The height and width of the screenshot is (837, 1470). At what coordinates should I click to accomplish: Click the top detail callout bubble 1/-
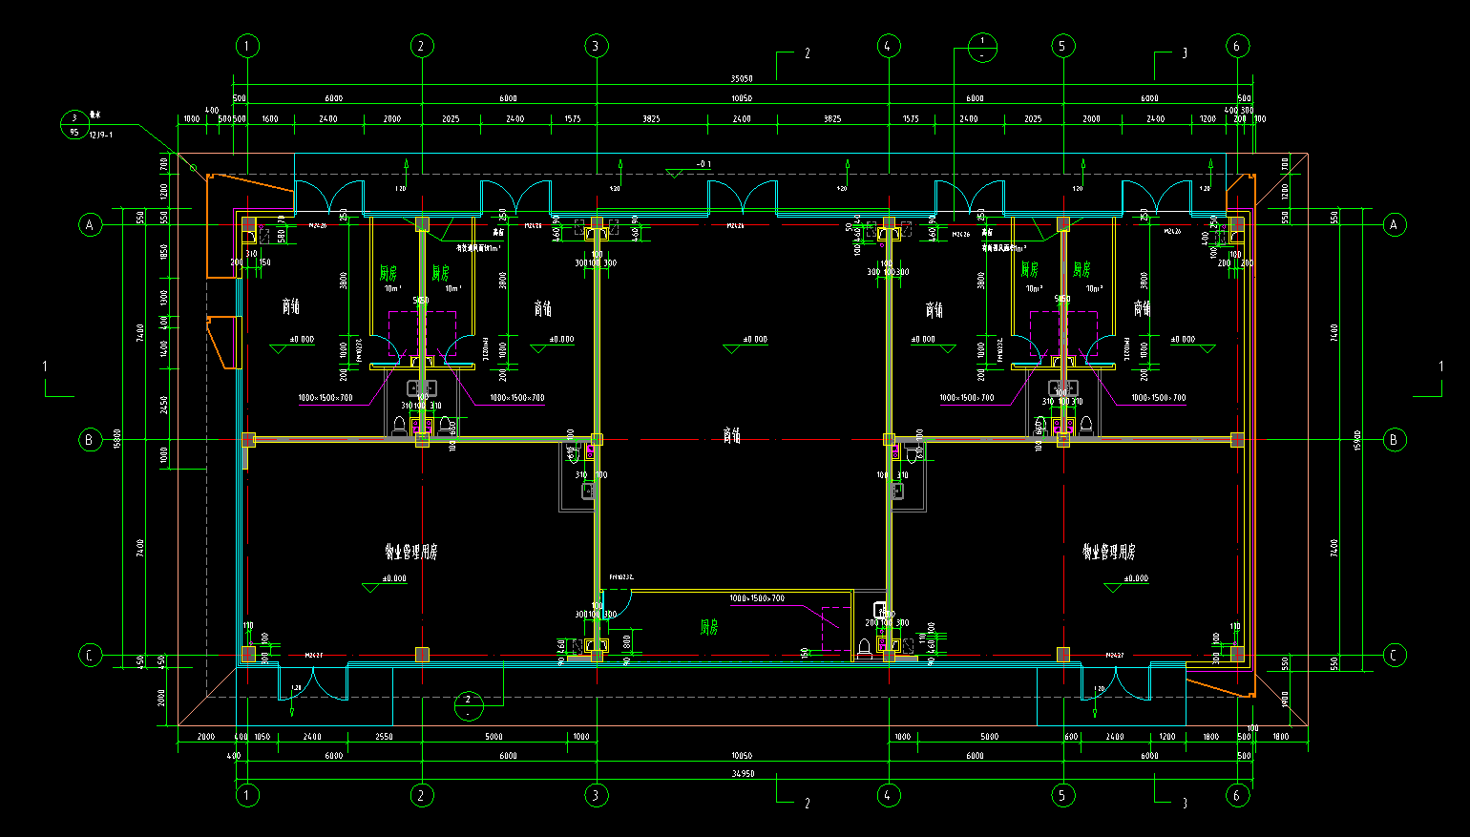click(x=983, y=48)
